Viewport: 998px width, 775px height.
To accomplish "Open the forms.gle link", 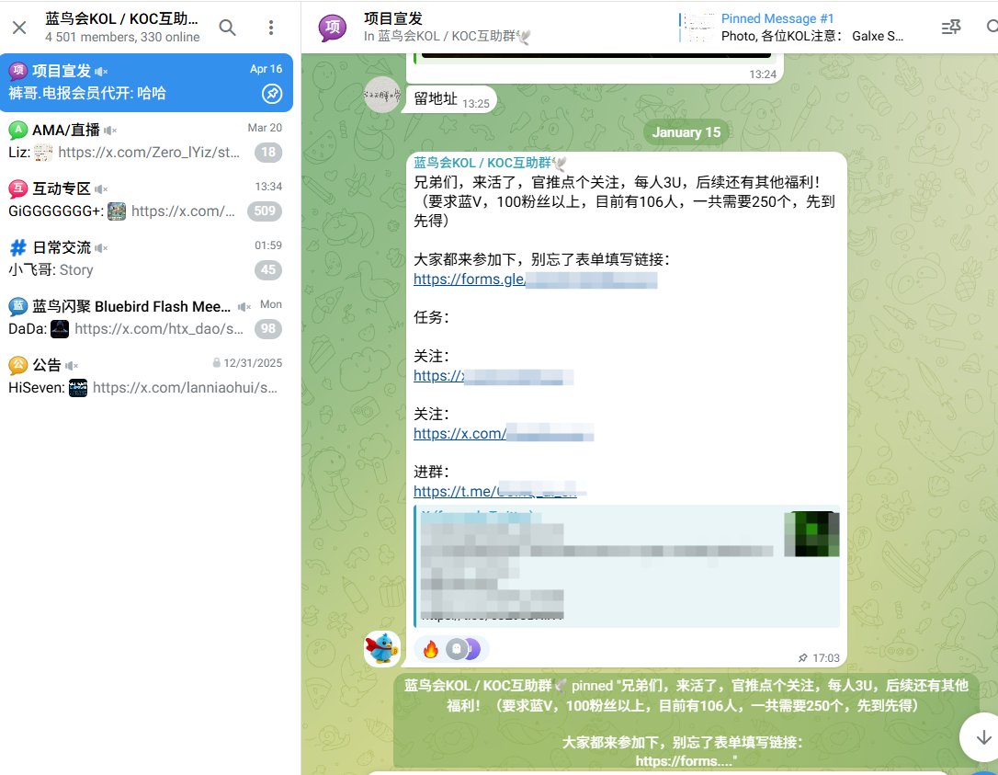I will (535, 279).
